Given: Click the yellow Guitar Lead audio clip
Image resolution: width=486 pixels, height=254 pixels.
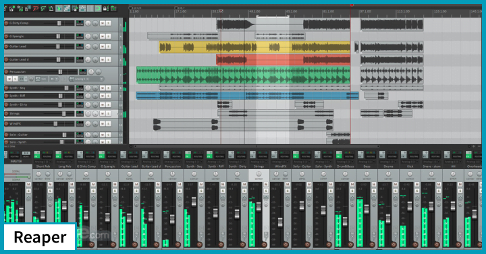Looking at the screenshot, I should point(254,47).
